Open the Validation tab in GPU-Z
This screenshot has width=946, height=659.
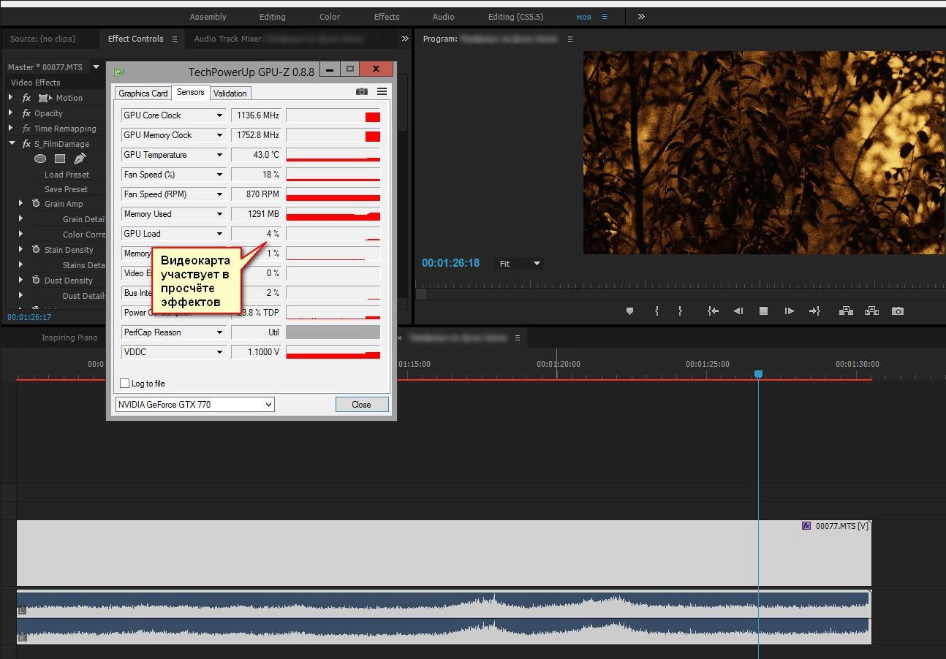230,93
